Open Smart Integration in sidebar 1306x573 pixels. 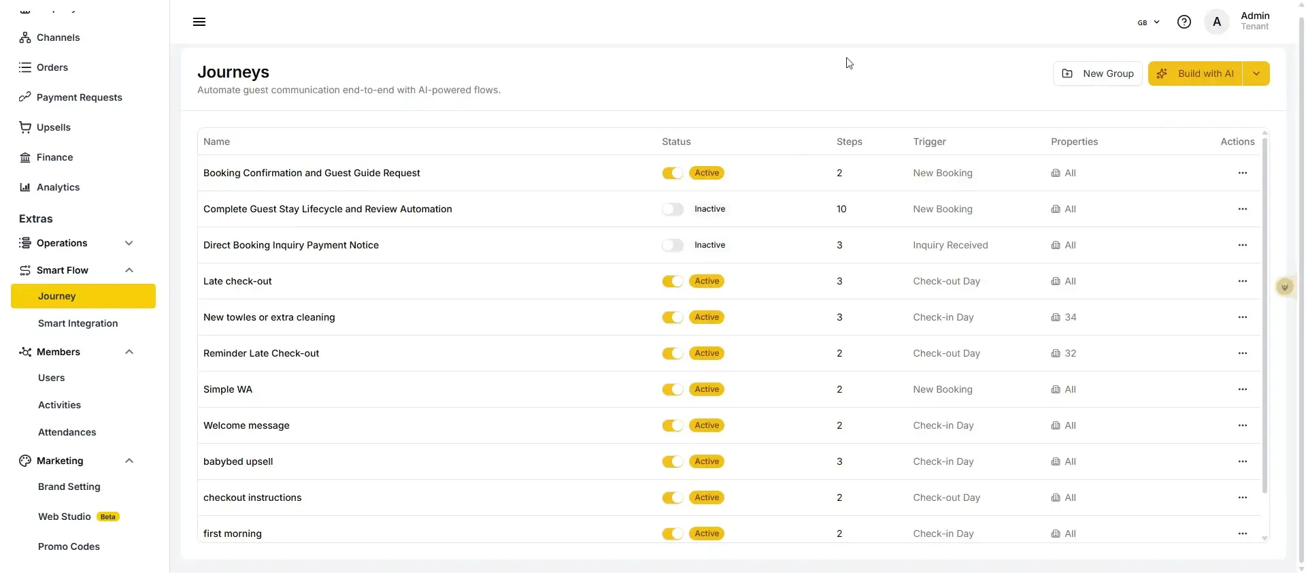[x=78, y=323]
